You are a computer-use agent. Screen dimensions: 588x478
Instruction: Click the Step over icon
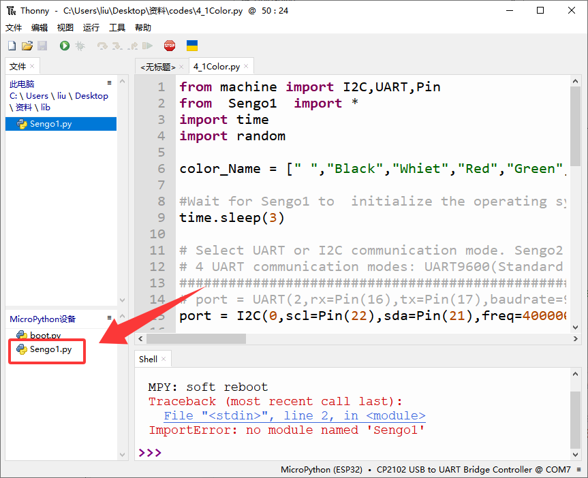coord(102,46)
